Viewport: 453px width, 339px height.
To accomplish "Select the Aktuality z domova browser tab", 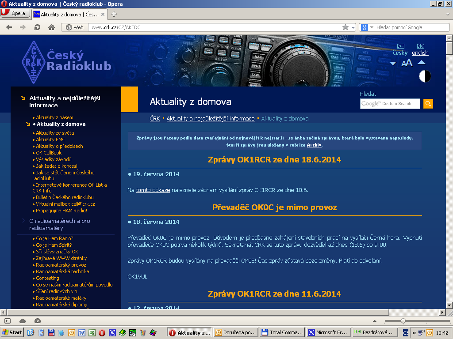I will point(70,14).
